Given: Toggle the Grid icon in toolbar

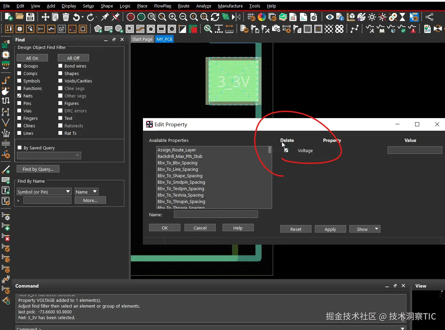Looking at the screenshot, I should click(251, 17).
